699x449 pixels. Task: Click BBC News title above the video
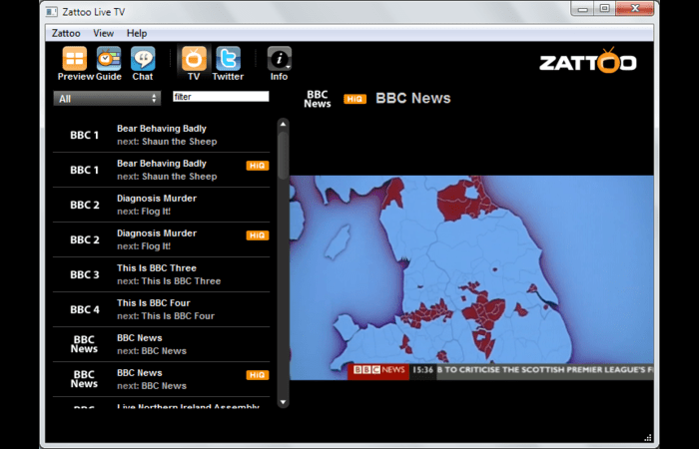point(413,99)
